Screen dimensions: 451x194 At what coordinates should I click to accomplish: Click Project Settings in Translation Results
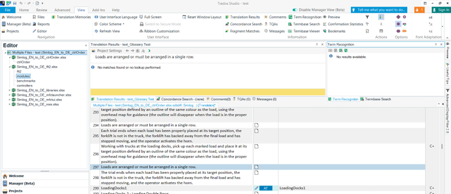click(107, 51)
